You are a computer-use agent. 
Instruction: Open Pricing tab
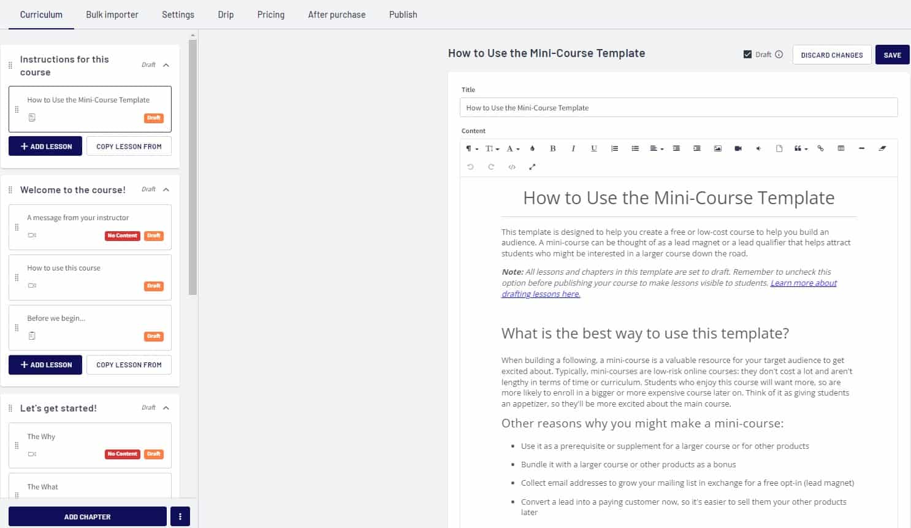(x=271, y=15)
